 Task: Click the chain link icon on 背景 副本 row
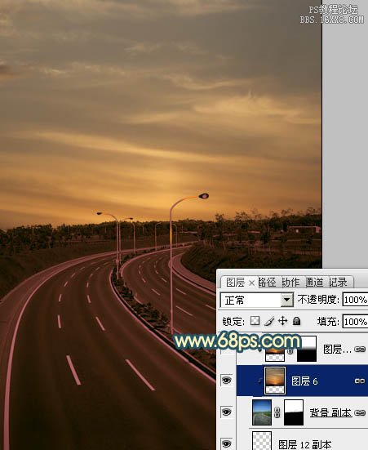pyautogui.click(x=360, y=412)
